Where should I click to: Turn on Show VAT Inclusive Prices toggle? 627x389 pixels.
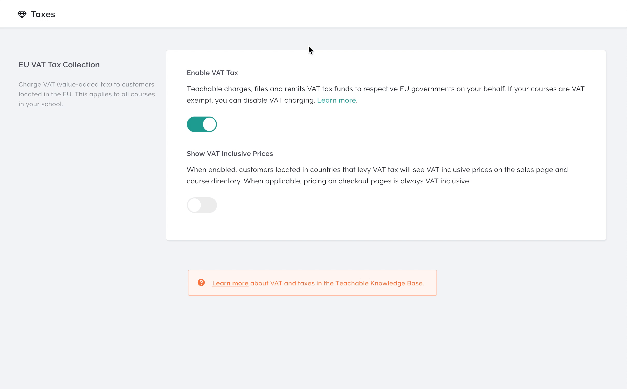[x=202, y=205]
